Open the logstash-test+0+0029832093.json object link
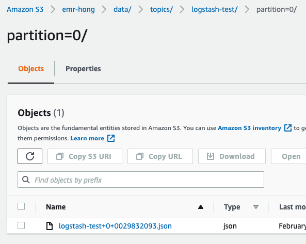 [x=115, y=226]
